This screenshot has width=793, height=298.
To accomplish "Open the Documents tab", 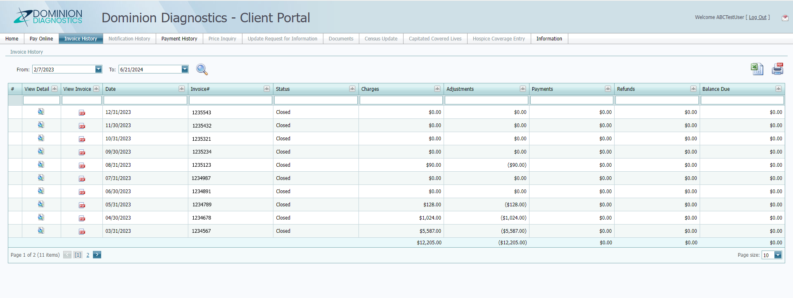I will pos(341,39).
